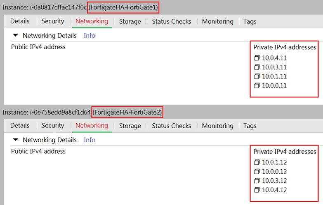Copy private IP 10.0.1.12 icon
This screenshot has height=205, width=323.
257,162
